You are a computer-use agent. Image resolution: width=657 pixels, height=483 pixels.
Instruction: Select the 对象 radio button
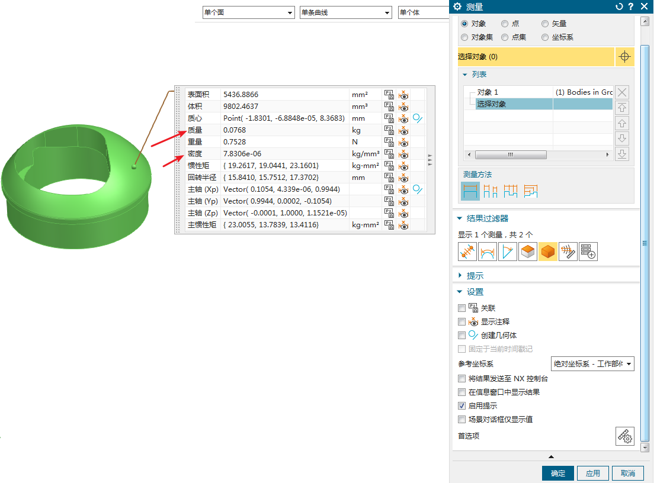[x=464, y=24]
